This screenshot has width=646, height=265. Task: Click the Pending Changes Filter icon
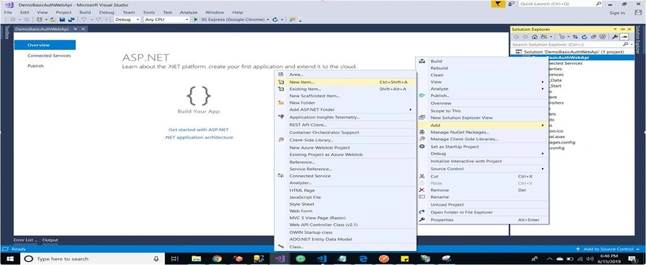click(562, 37)
